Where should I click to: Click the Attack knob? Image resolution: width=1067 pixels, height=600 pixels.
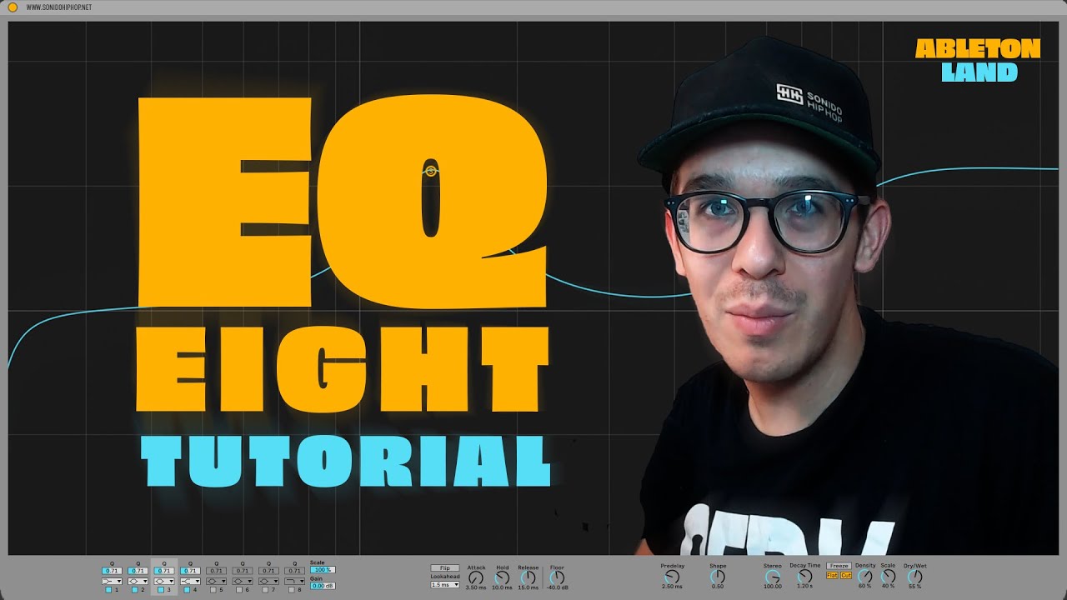(x=476, y=577)
